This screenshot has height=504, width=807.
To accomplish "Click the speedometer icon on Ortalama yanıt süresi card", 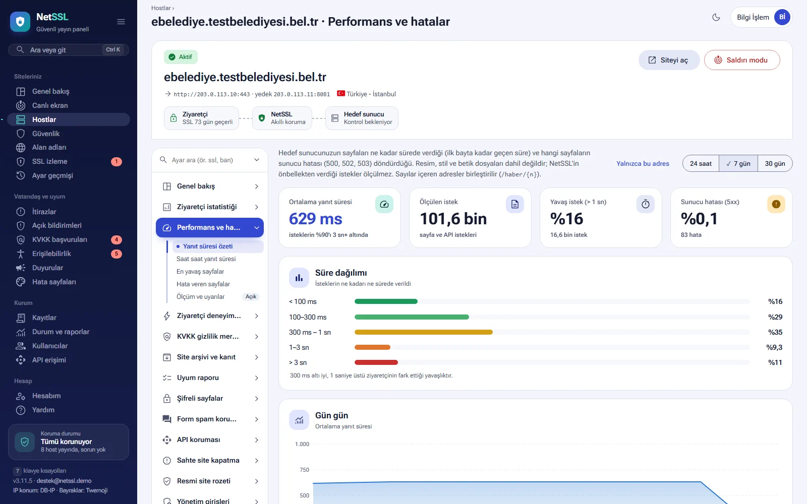I will click(x=384, y=204).
